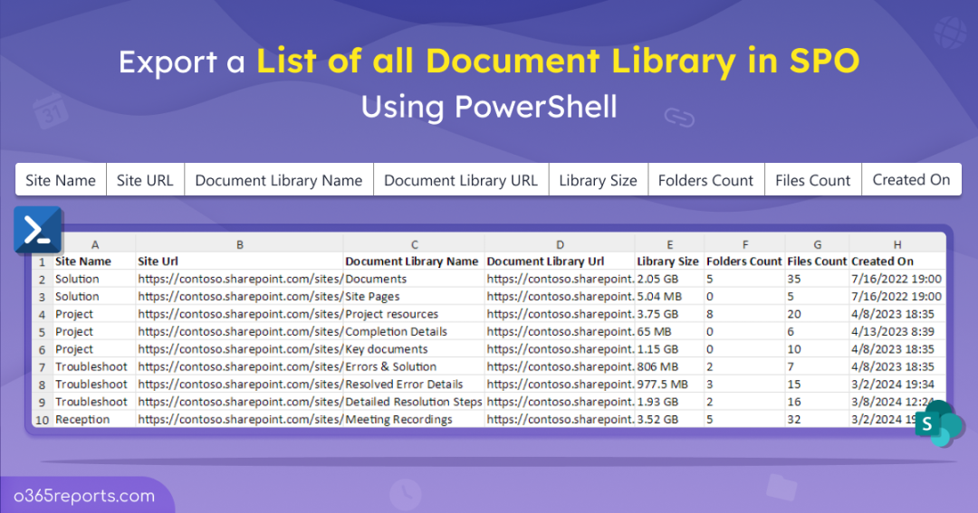Click the Created On label
This screenshot has width=978, height=513.
(911, 180)
